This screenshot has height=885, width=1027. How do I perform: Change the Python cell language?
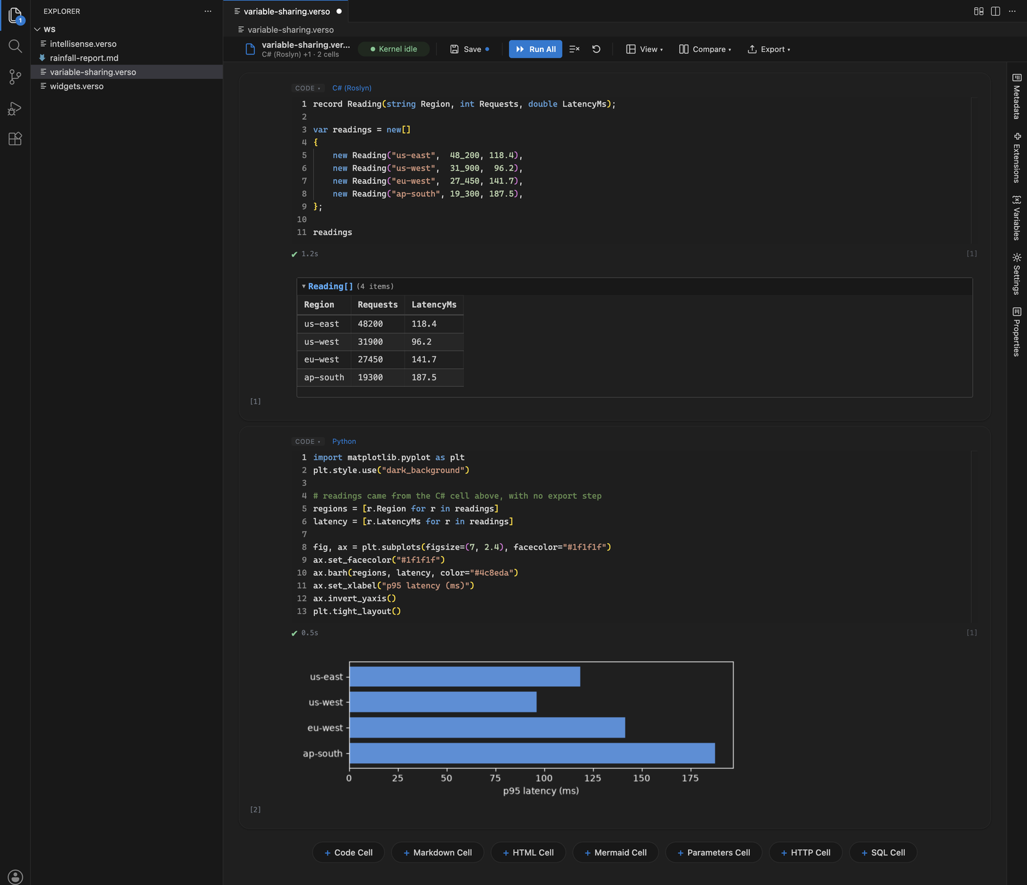click(344, 442)
